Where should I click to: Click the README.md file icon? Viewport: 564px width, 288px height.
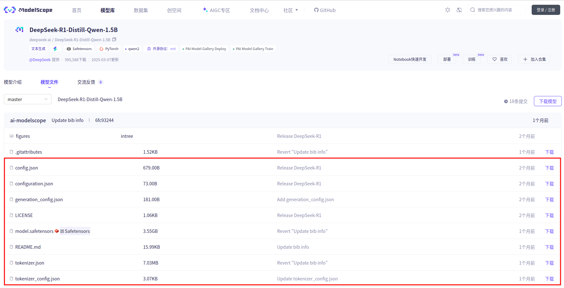(x=11, y=247)
